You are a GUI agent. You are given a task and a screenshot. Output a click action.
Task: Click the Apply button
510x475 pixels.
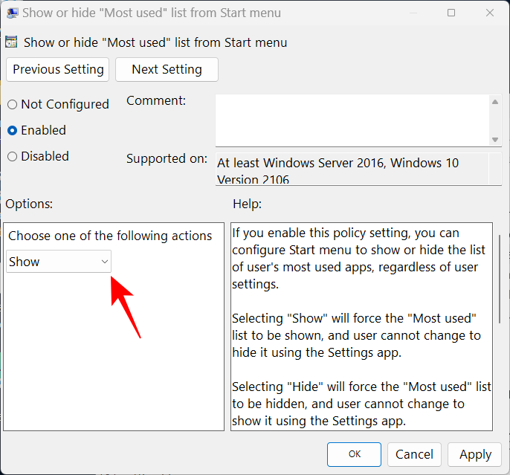point(474,454)
